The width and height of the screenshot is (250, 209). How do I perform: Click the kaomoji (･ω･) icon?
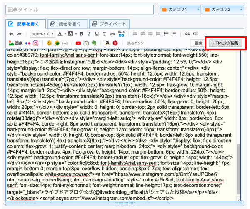pos(65,43)
